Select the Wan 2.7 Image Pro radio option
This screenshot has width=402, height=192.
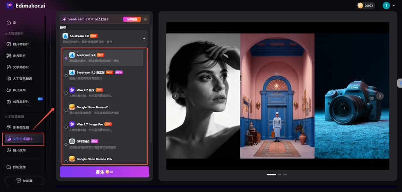pos(66,127)
